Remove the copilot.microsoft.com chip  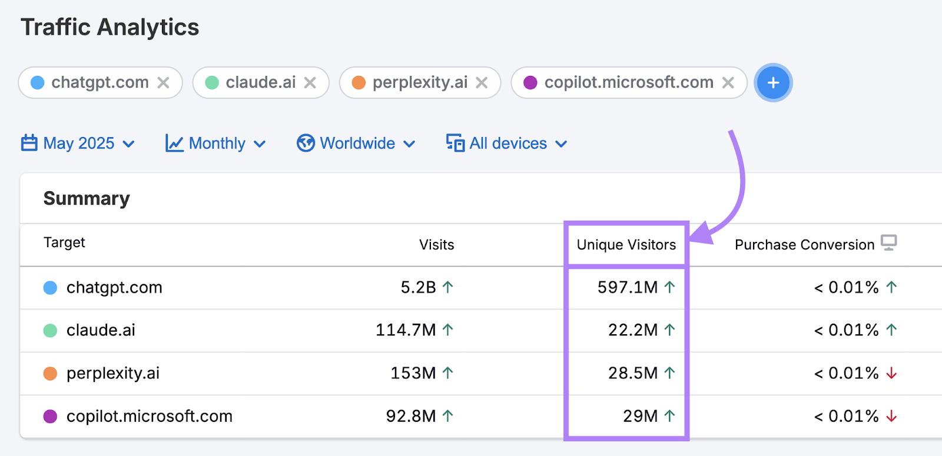(728, 83)
